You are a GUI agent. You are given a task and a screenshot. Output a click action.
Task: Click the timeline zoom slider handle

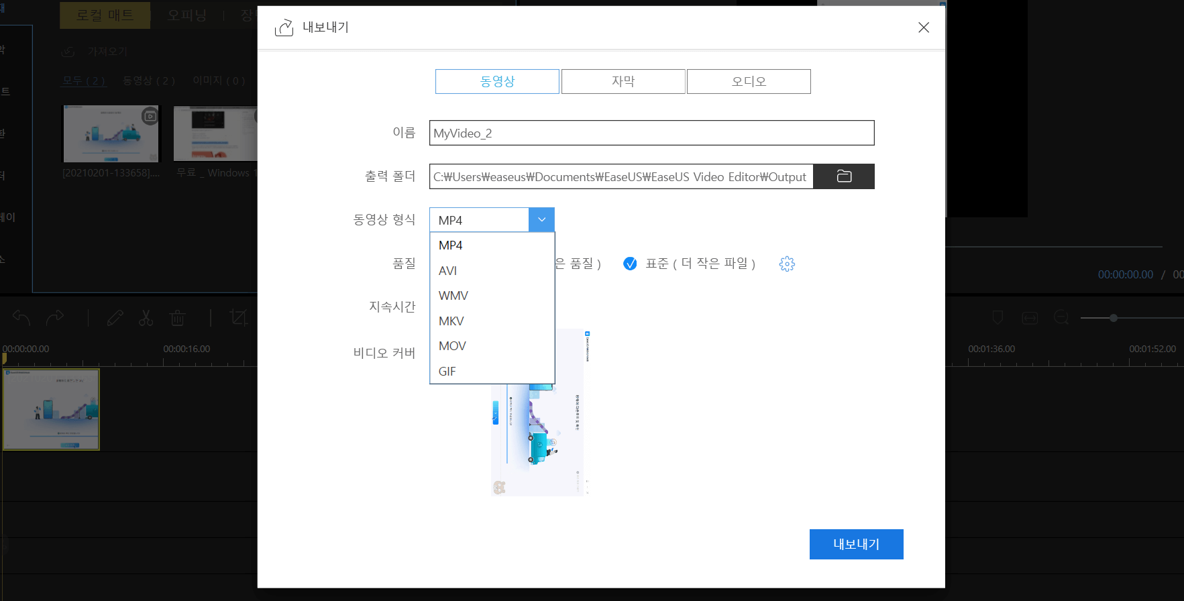coord(1114,318)
